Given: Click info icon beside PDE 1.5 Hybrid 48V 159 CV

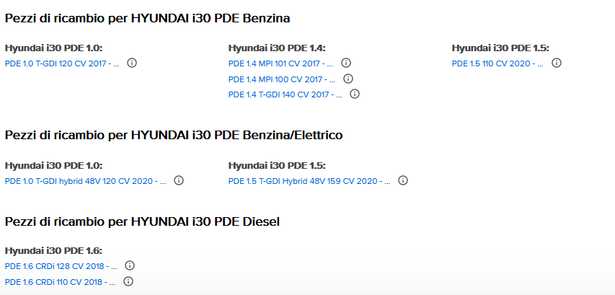Looking at the screenshot, I should coord(402,180).
